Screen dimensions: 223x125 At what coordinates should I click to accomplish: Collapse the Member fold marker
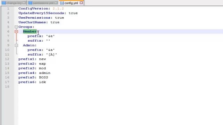(16, 32)
